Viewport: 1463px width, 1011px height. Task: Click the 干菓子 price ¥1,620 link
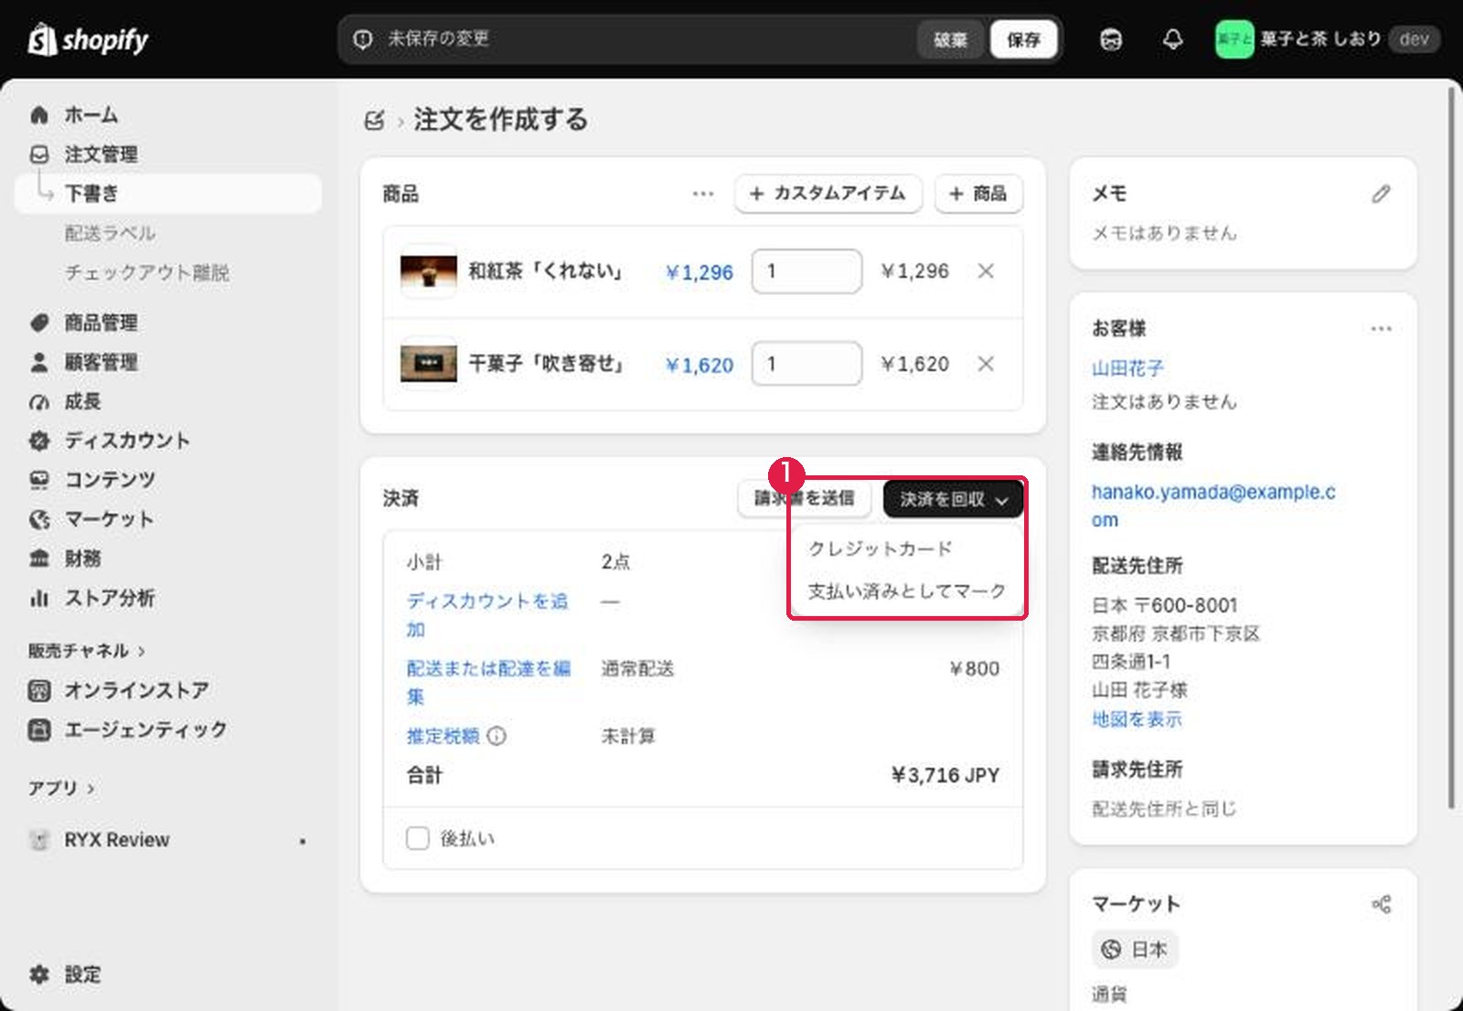[x=699, y=366]
